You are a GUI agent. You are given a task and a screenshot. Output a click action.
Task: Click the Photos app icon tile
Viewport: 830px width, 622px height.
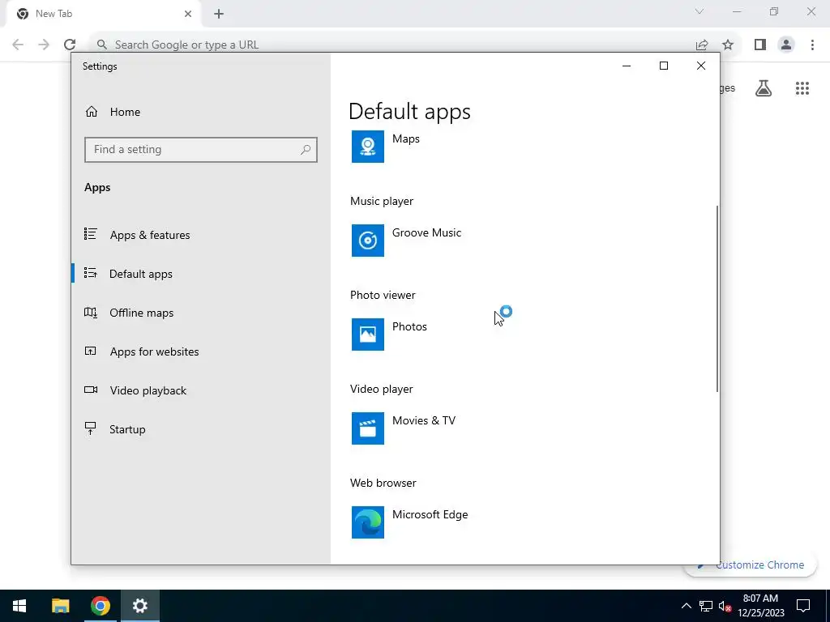[x=367, y=334]
